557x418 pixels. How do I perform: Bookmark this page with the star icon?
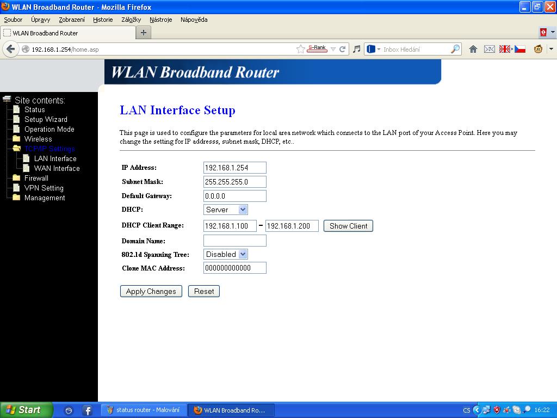(x=300, y=49)
